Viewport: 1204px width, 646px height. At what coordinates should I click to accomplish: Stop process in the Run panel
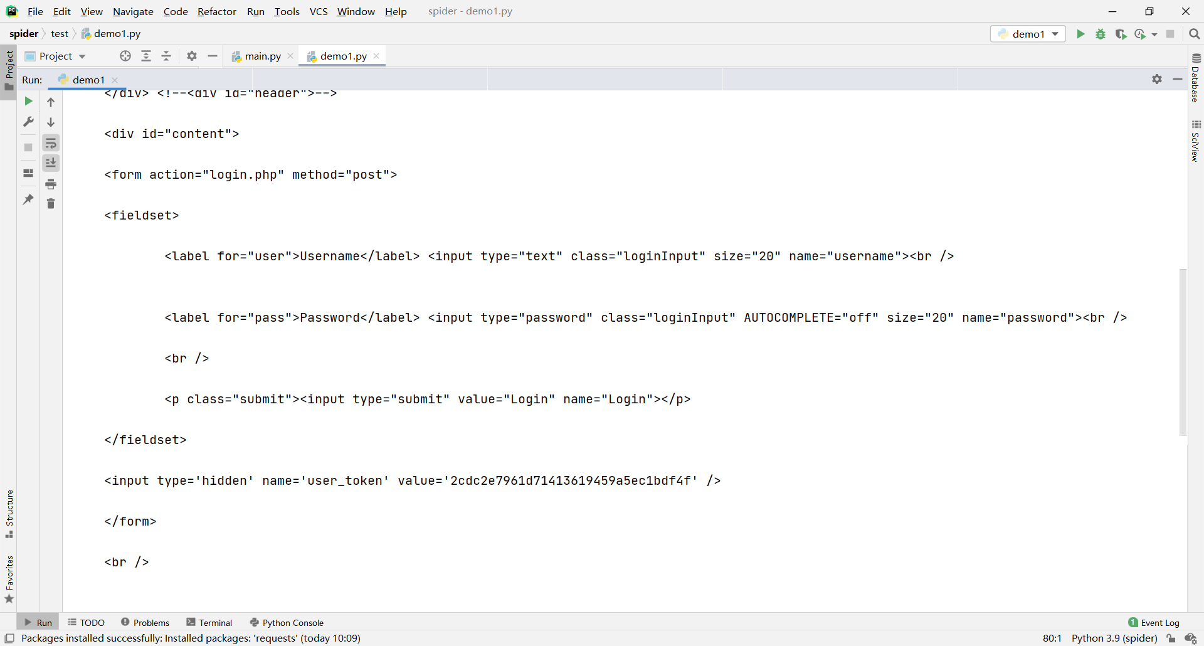pyautogui.click(x=28, y=147)
